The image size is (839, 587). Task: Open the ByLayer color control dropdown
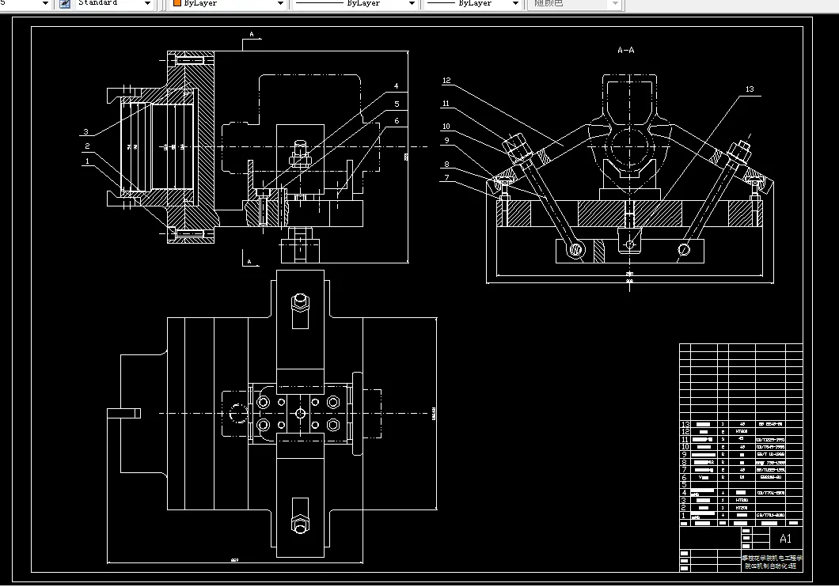(280, 3)
